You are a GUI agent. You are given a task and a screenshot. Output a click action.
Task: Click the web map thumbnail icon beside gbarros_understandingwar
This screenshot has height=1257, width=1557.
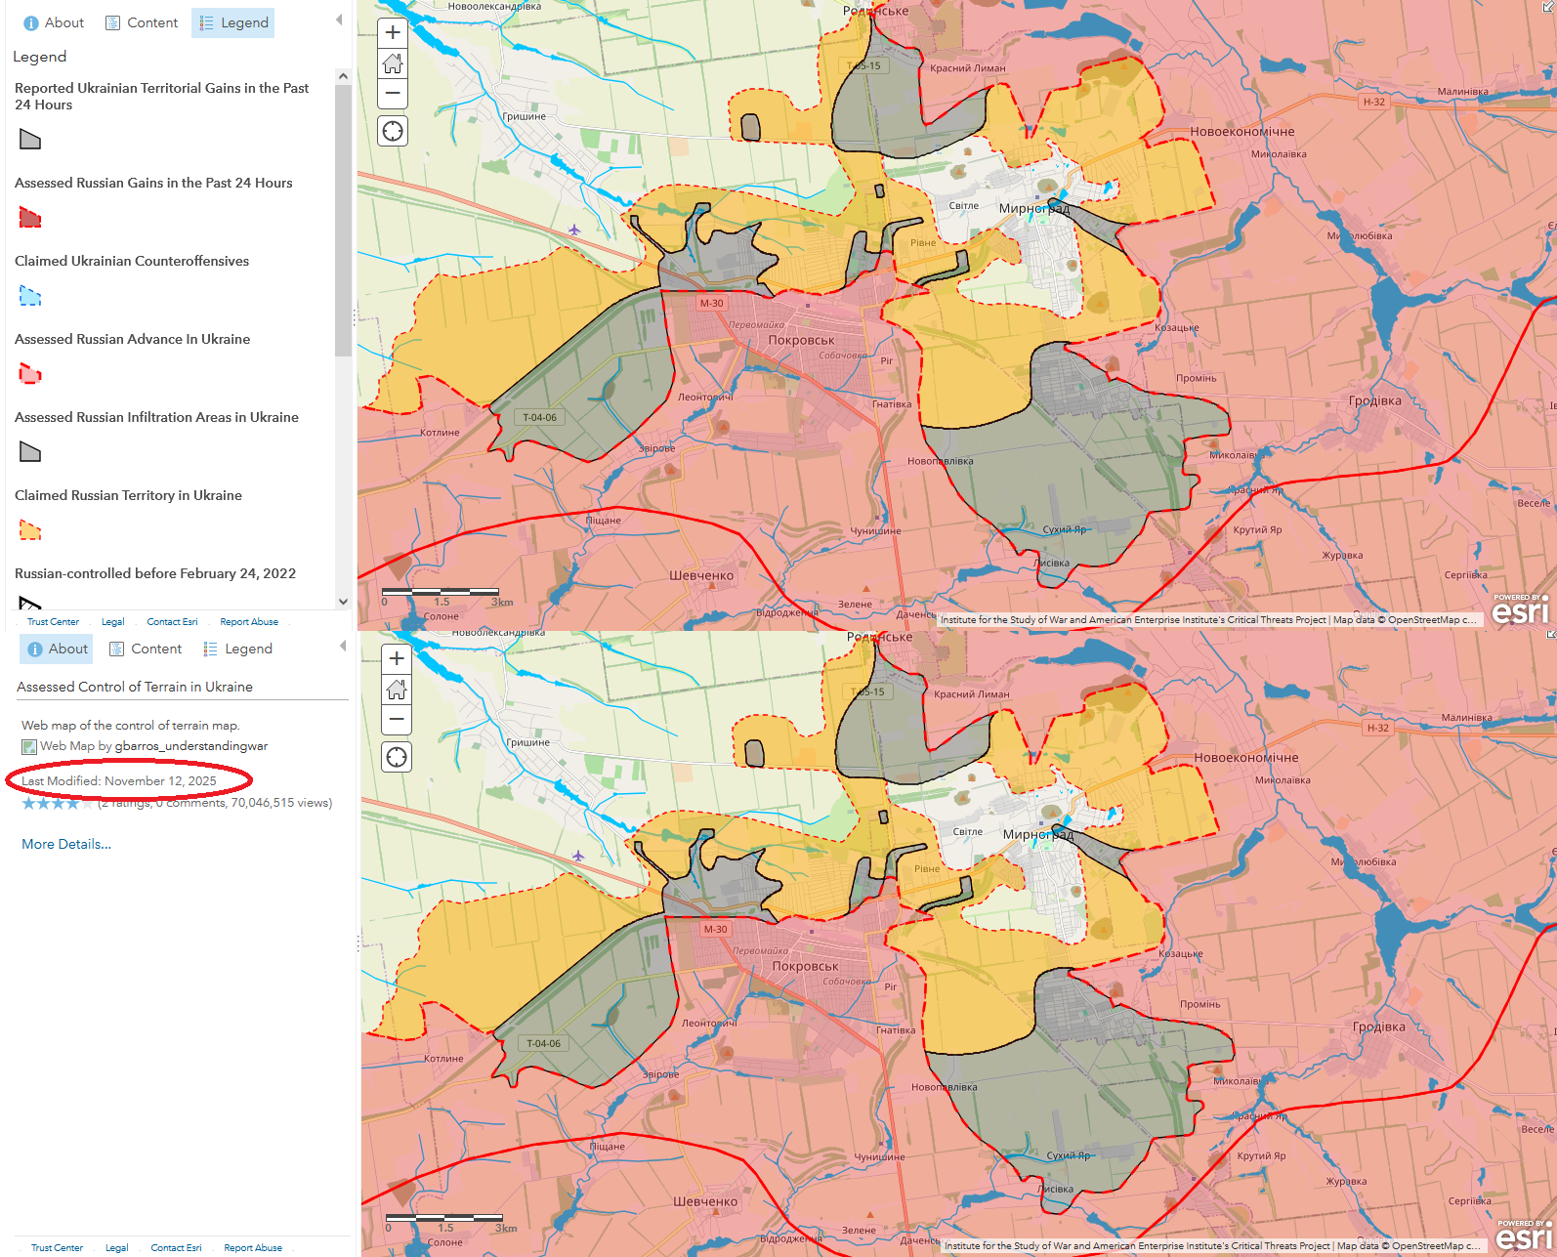click(x=29, y=747)
